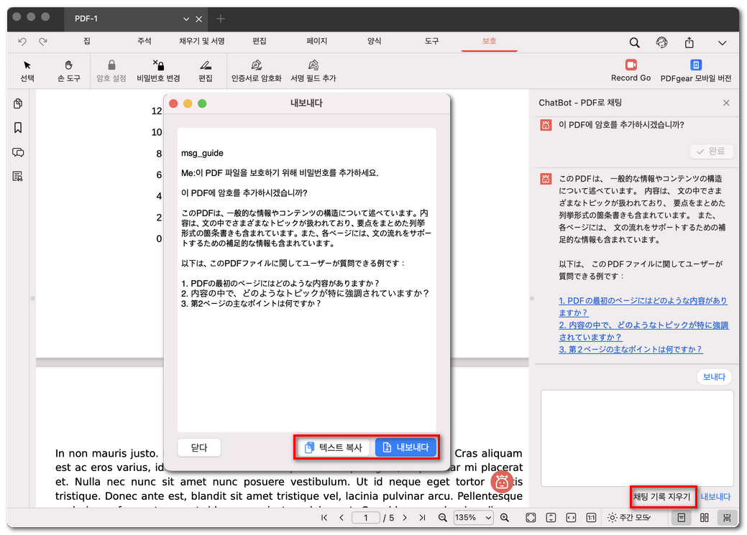
Task: Click the floating chatbot robot icon
Action: click(x=503, y=483)
